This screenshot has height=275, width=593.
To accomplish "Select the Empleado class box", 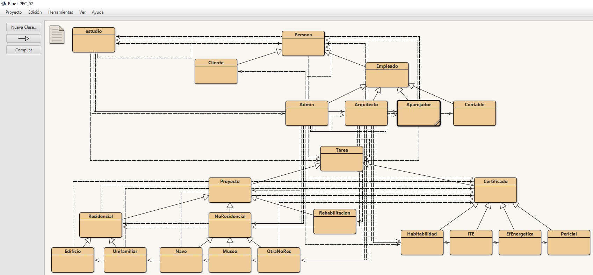I will [387, 75].
